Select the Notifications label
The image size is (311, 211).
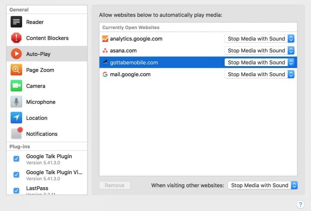42,134
